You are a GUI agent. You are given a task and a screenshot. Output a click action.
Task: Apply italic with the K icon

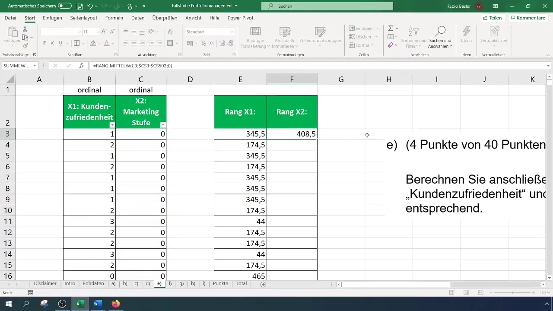[52, 43]
